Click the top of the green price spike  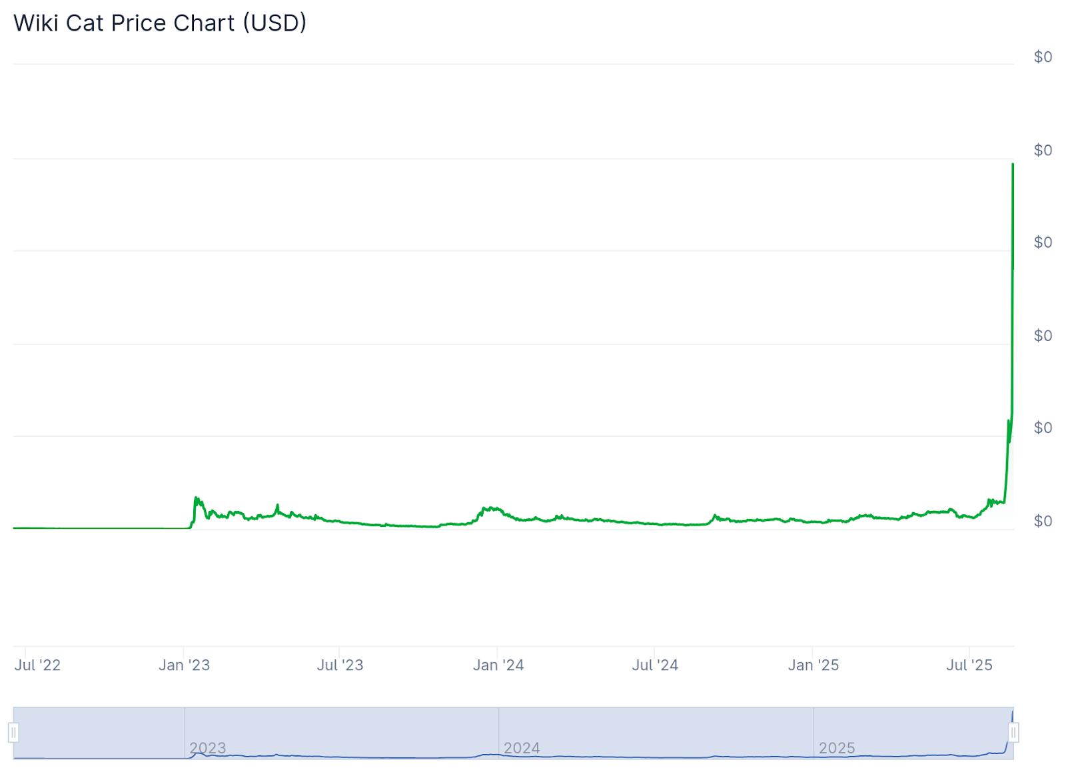point(1013,165)
